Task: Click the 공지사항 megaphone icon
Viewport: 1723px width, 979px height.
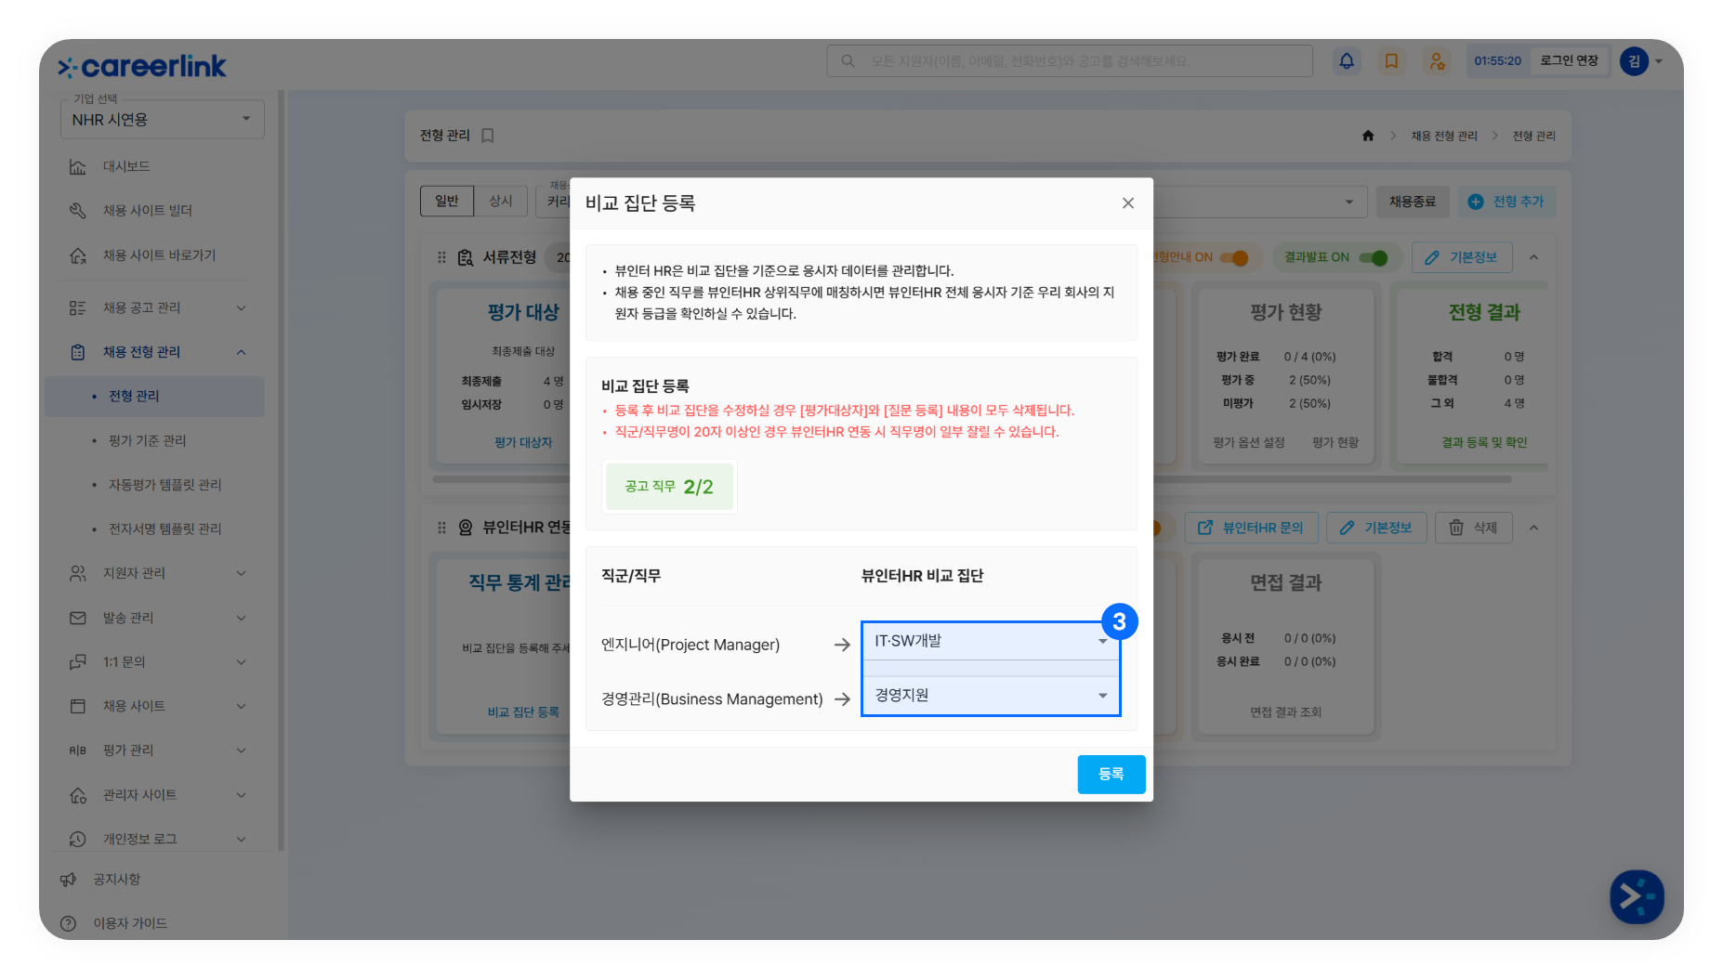Action: pos(68,880)
